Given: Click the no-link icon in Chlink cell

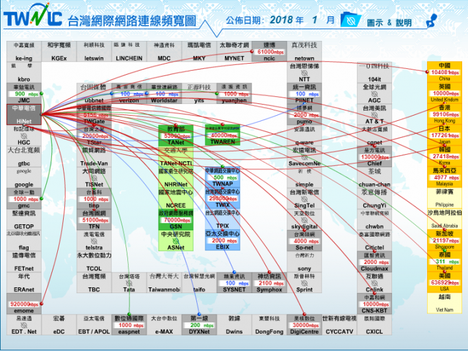Looking at the screenshot, I should [x=374, y=283].
